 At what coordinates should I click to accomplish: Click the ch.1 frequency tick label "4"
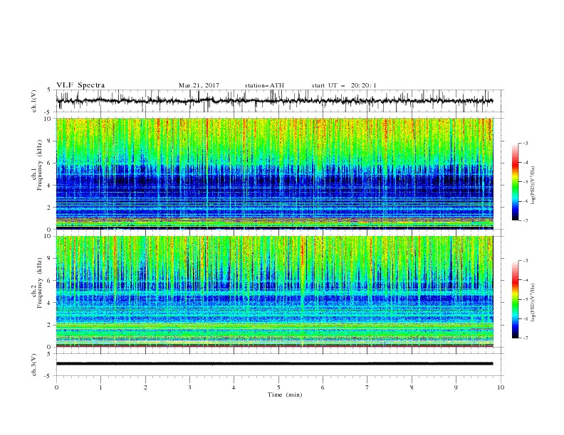pyautogui.click(x=50, y=186)
